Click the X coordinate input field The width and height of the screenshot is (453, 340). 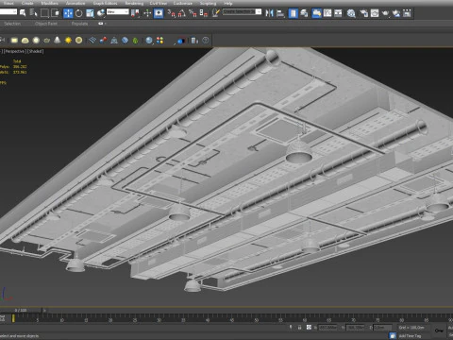click(327, 328)
